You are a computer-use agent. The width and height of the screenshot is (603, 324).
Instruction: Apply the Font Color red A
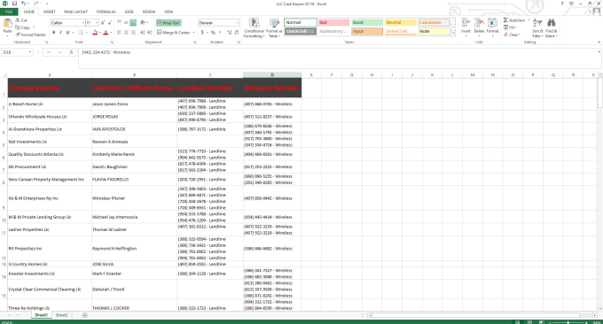[106, 33]
